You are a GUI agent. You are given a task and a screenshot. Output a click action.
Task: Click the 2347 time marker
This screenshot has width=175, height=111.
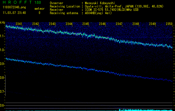pyautogui.click(x=119, y=24)
